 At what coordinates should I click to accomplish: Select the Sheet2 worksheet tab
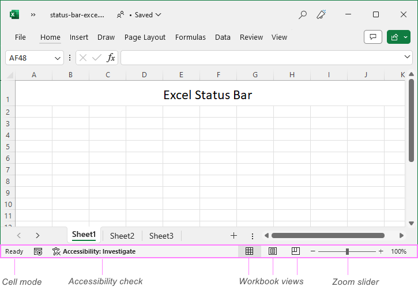click(122, 236)
